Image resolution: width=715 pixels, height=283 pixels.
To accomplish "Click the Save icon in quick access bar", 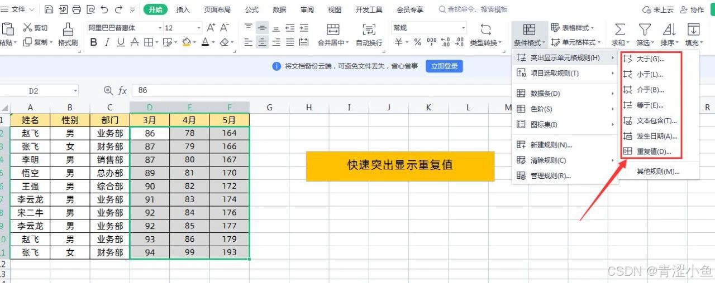I will (x=49, y=9).
